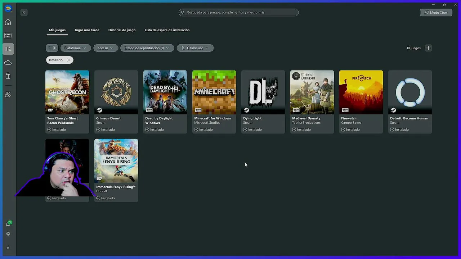
Task: Click "Campo Santo" under Firewatch
Action: coord(351,123)
